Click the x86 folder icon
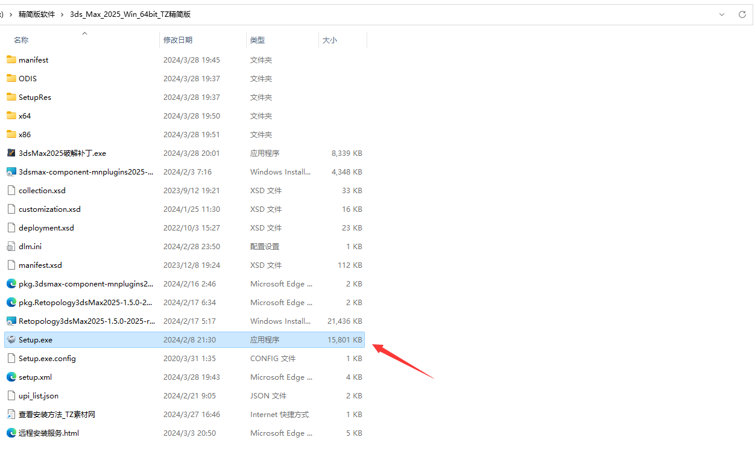 coord(11,134)
